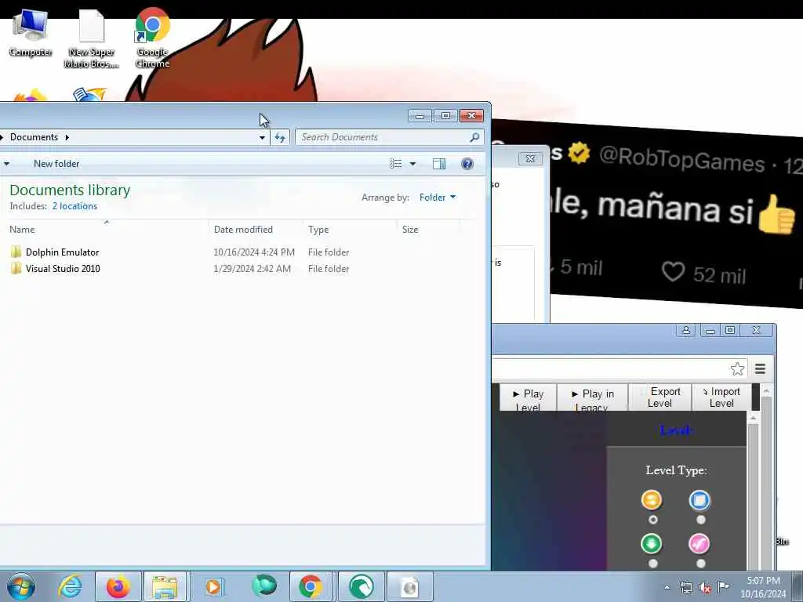This screenshot has height=602, width=803.
Task: Launch Internet Explorer from the taskbar
Action: coord(70,586)
